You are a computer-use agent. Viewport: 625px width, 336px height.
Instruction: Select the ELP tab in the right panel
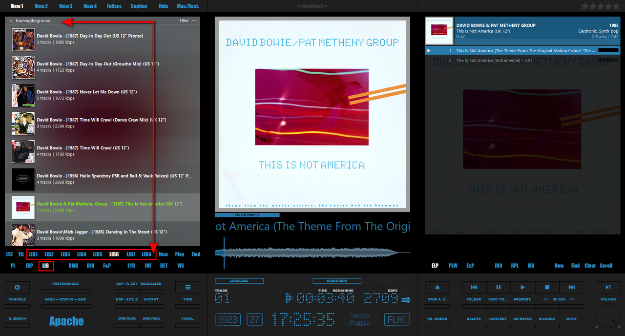click(435, 266)
